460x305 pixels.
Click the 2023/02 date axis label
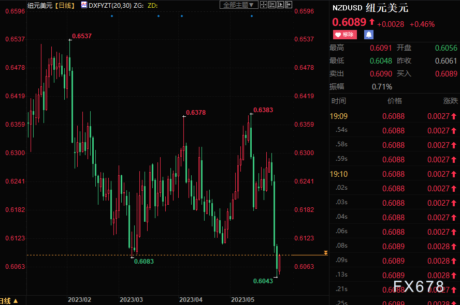(79, 300)
